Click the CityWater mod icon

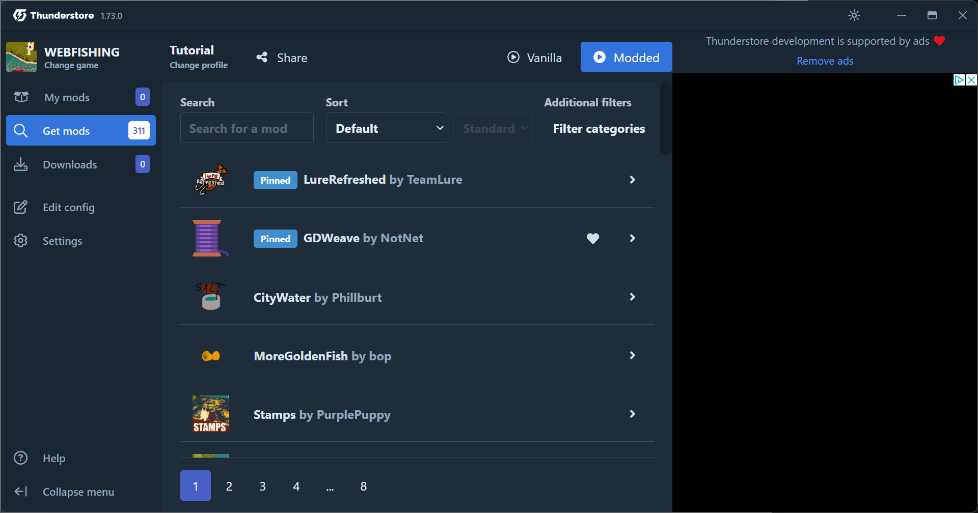pos(211,297)
